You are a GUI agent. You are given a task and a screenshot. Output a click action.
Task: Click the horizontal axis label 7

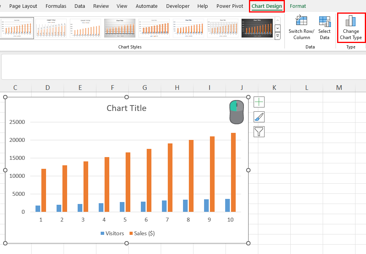[x=167, y=220]
